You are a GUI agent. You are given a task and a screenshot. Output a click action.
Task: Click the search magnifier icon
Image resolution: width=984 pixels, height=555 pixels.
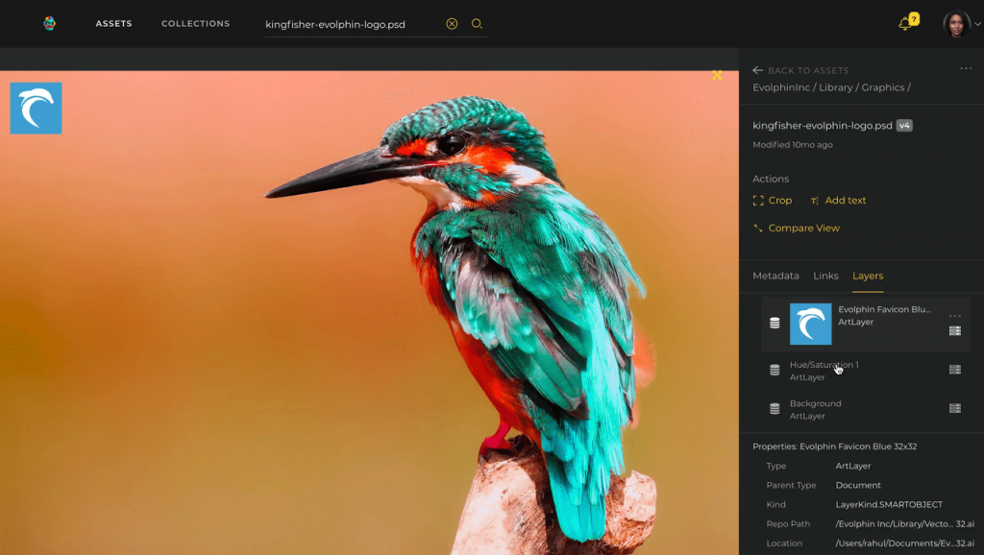(477, 23)
